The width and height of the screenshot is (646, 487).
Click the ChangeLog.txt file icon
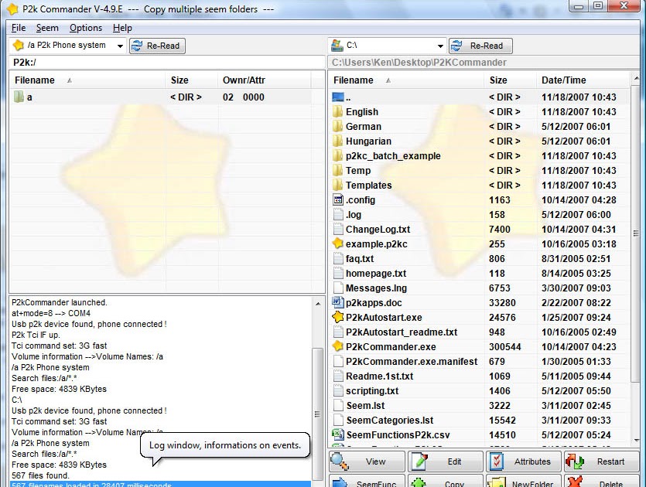click(338, 229)
